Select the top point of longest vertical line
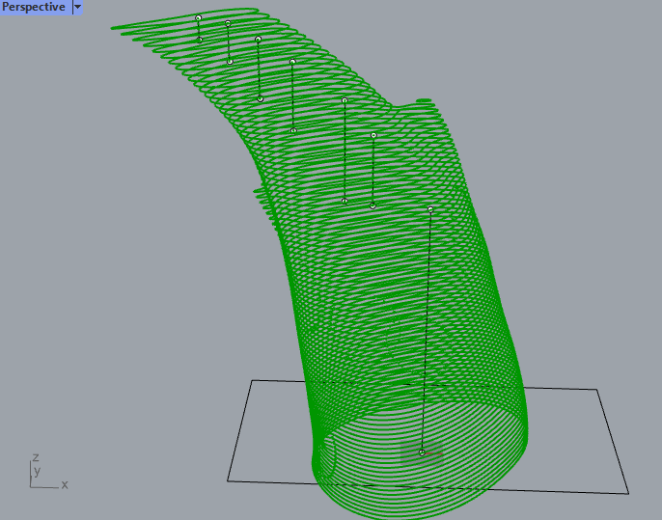Image resolution: width=662 pixels, height=520 pixels. tap(430, 209)
